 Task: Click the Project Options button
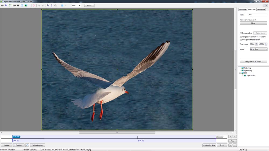coord(37,145)
